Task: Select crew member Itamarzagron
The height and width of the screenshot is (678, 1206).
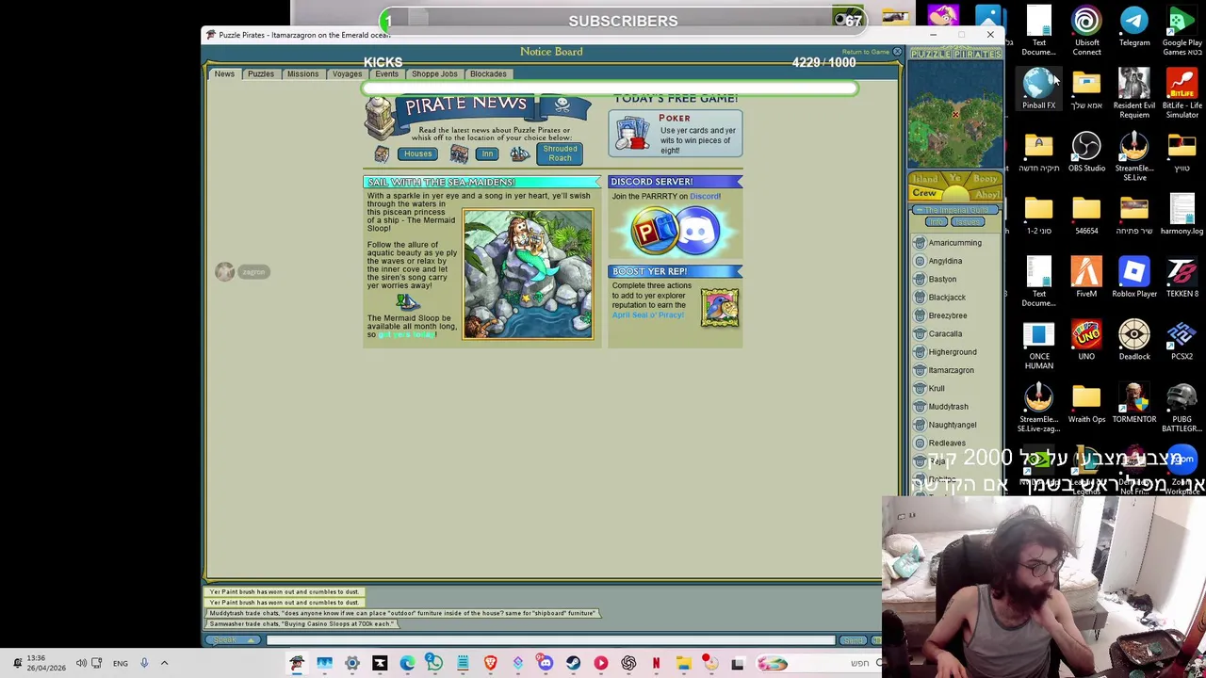Action: (x=951, y=370)
